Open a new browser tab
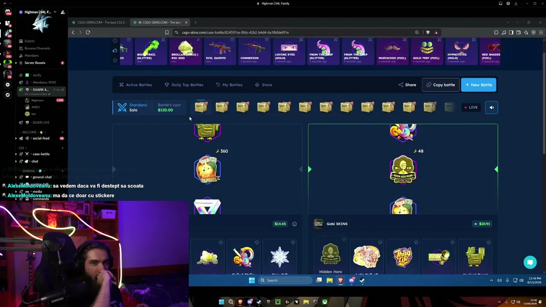This screenshot has height=307, width=546. (195, 22)
